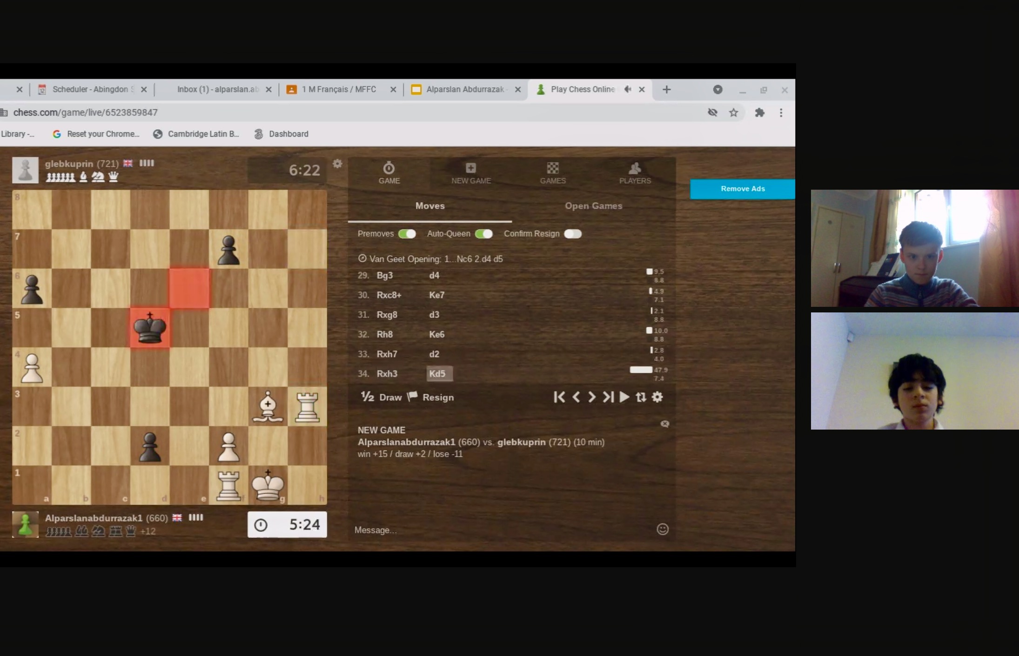Select move 29. Bg3 in list
Viewport: 1019px width, 656px height.
coord(384,275)
